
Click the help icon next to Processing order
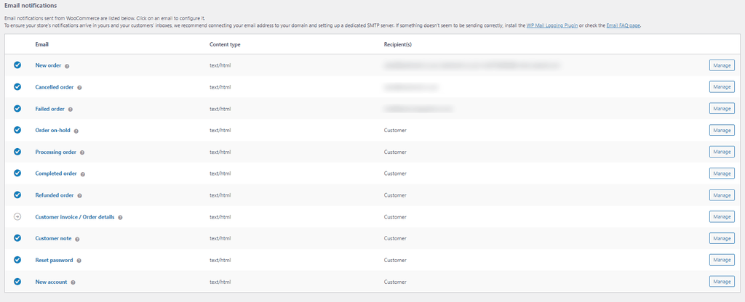click(82, 152)
